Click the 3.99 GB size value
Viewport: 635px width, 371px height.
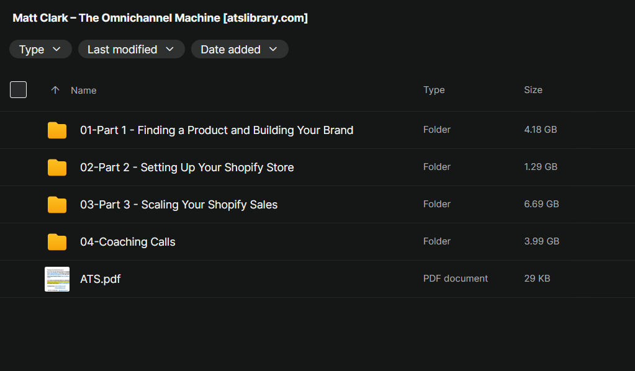(541, 241)
